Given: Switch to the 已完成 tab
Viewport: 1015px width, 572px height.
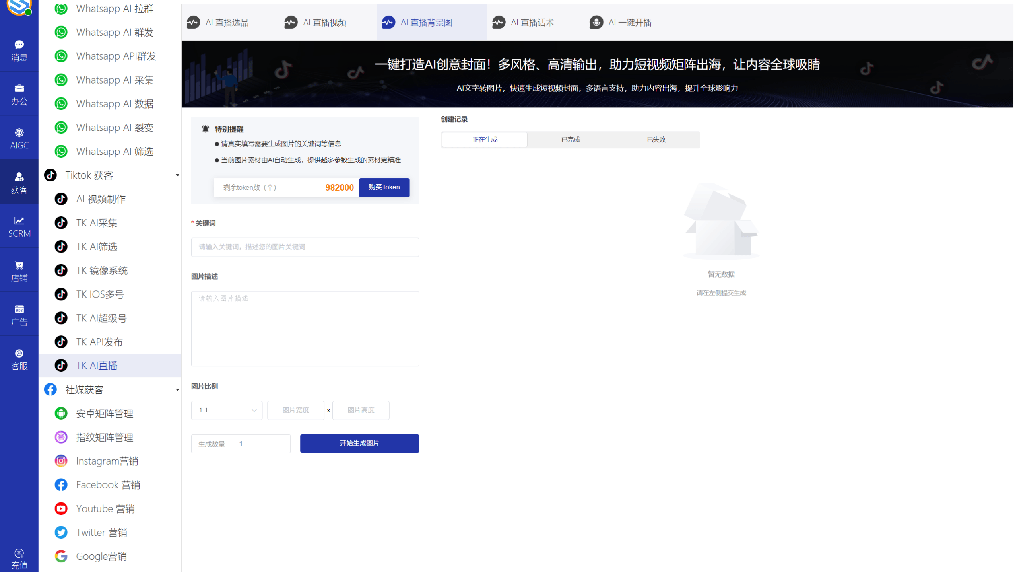Looking at the screenshot, I should pos(571,139).
